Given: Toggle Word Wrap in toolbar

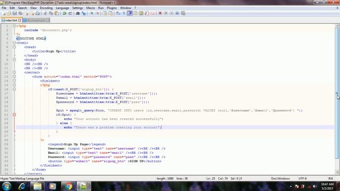Looking at the screenshot, I should (x=118, y=13).
